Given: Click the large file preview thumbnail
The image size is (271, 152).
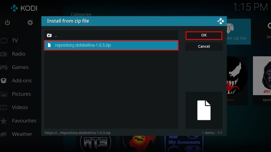Looking at the screenshot, I should pos(204,110).
